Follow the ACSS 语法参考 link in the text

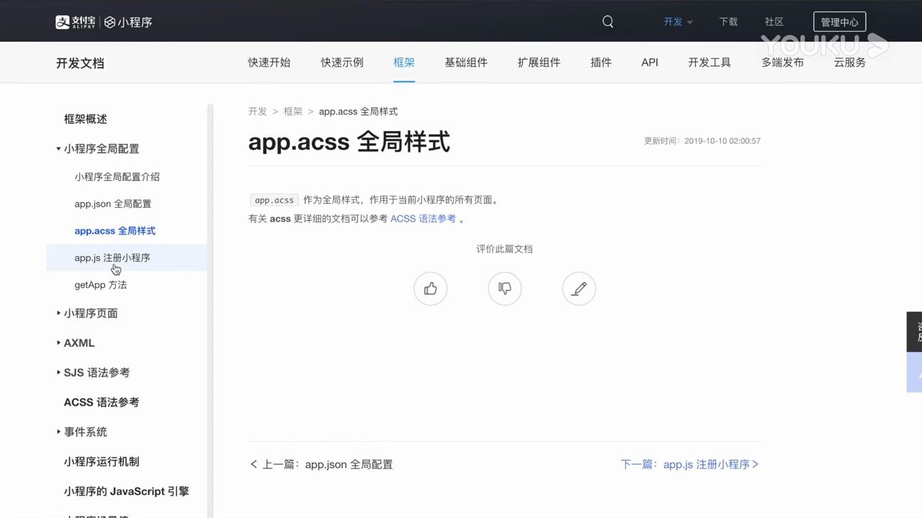tap(424, 219)
